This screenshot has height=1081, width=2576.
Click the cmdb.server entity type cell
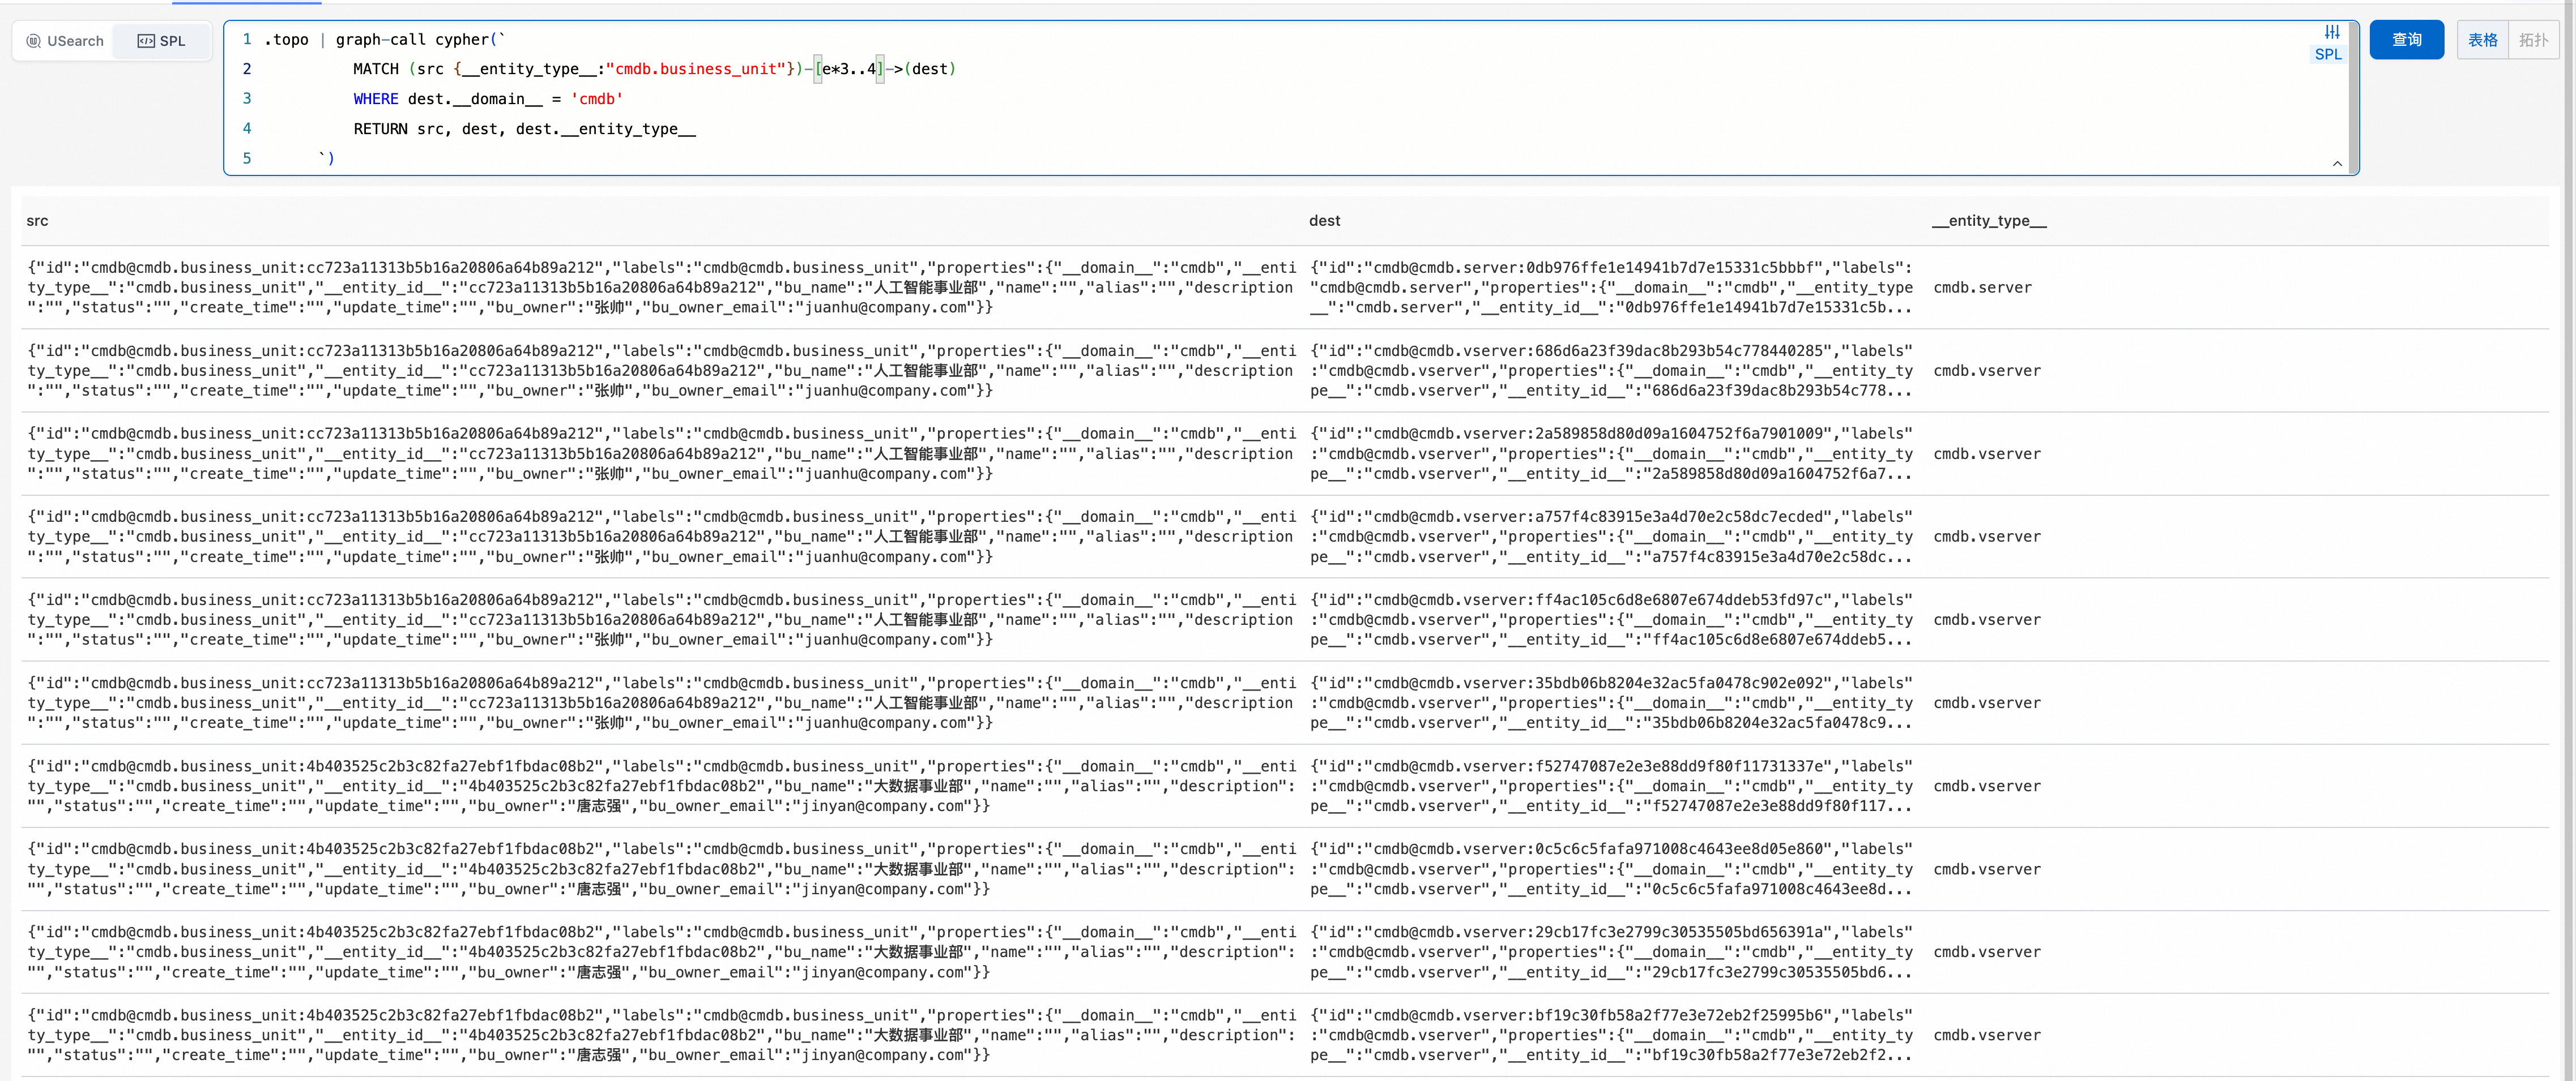point(1982,288)
